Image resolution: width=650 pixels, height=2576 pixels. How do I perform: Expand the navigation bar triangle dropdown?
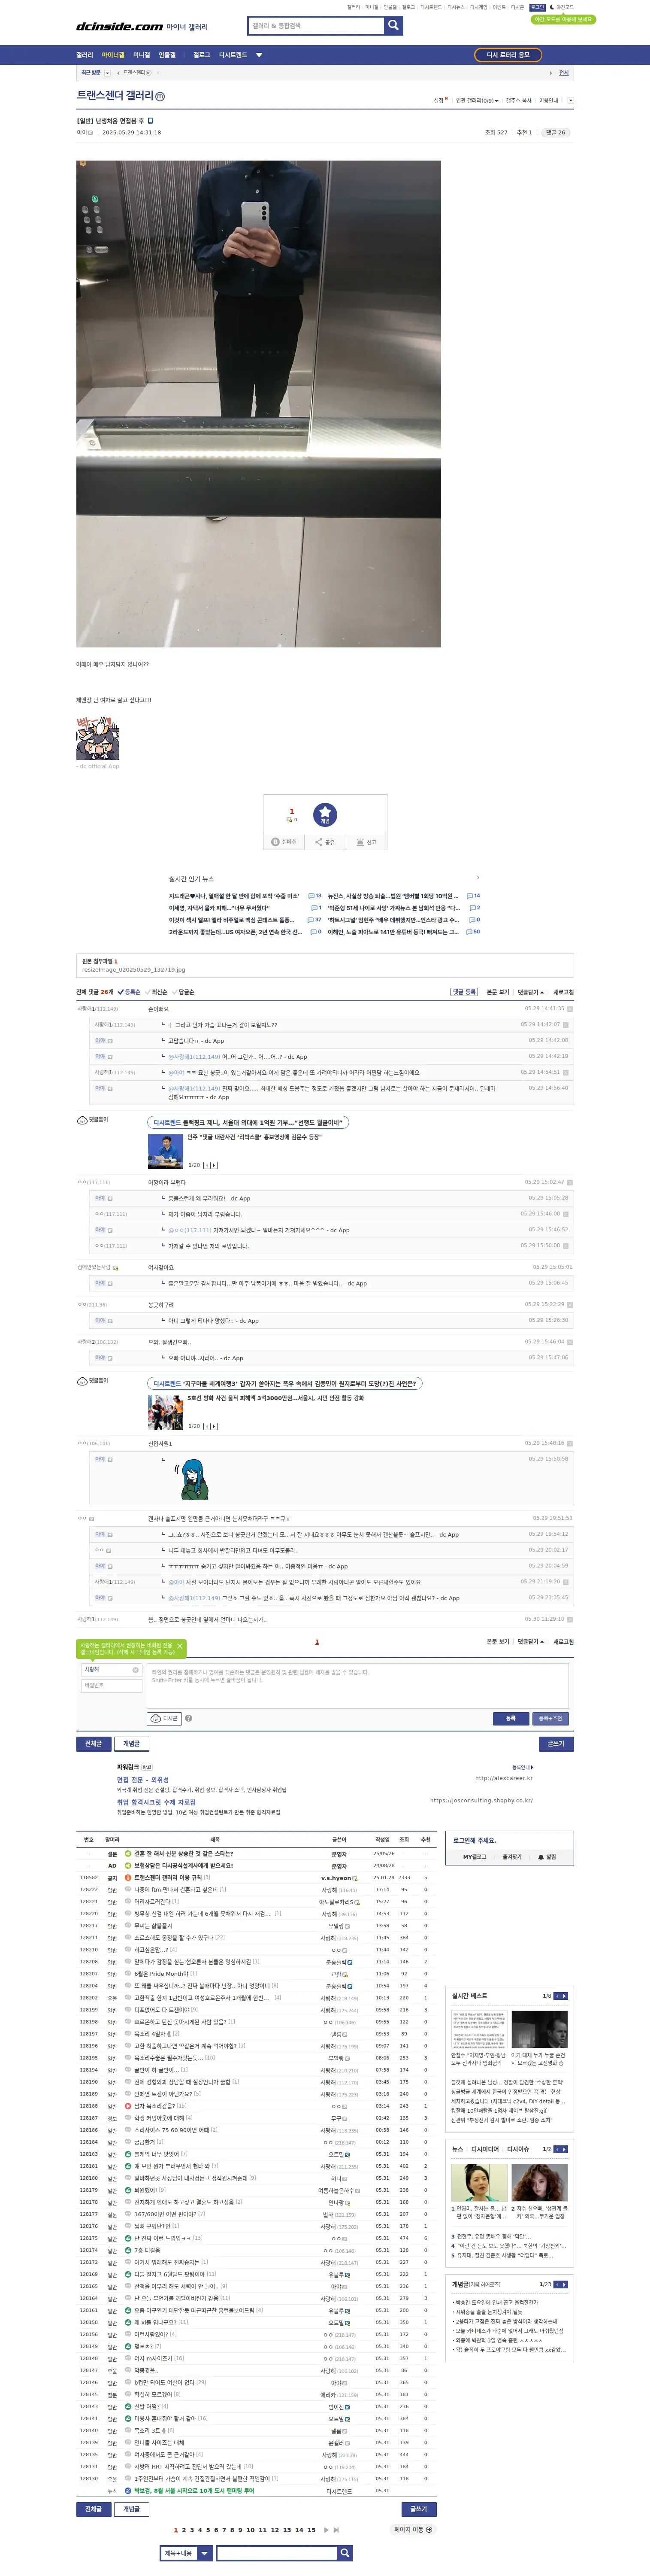(x=259, y=55)
